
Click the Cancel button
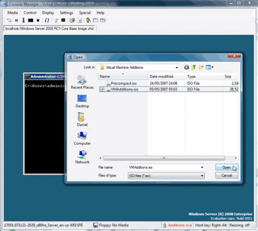[x=226, y=175]
